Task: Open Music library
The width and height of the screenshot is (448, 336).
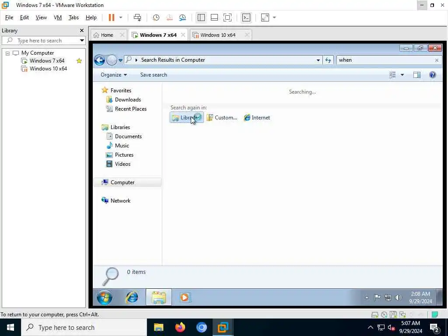Action: click(x=122, y=145)
